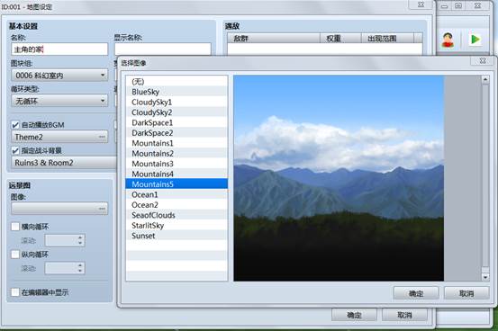This screenshot has width=498, height=331.
Task: Select BlueSky in the image list
Action: point(177,92)
